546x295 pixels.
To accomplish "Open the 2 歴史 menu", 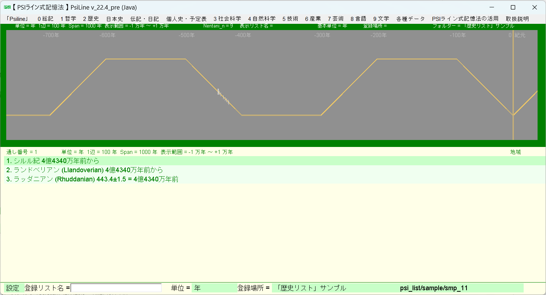I will [x=91, y=19].
